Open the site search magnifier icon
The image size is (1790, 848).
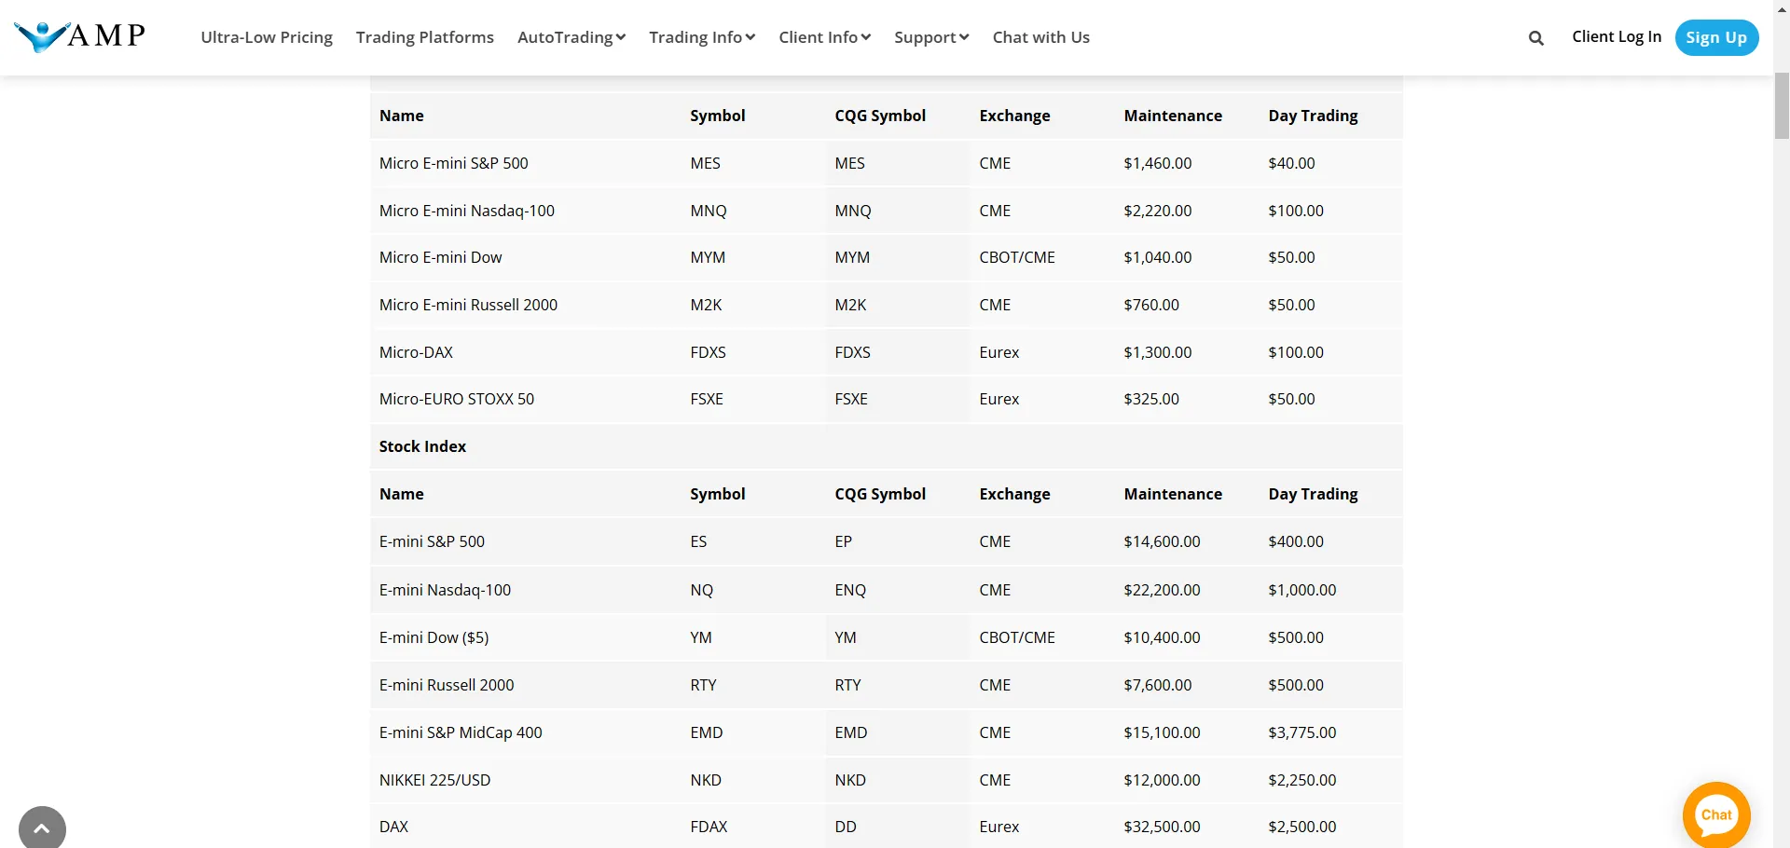[1536, 38]
